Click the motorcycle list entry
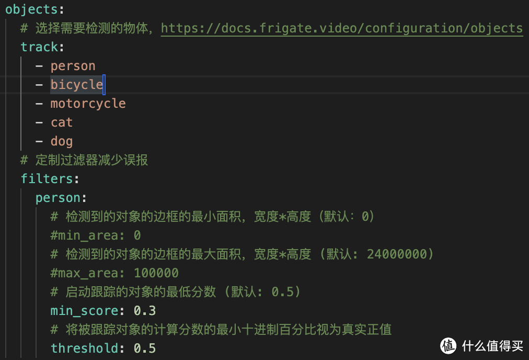 88,104
